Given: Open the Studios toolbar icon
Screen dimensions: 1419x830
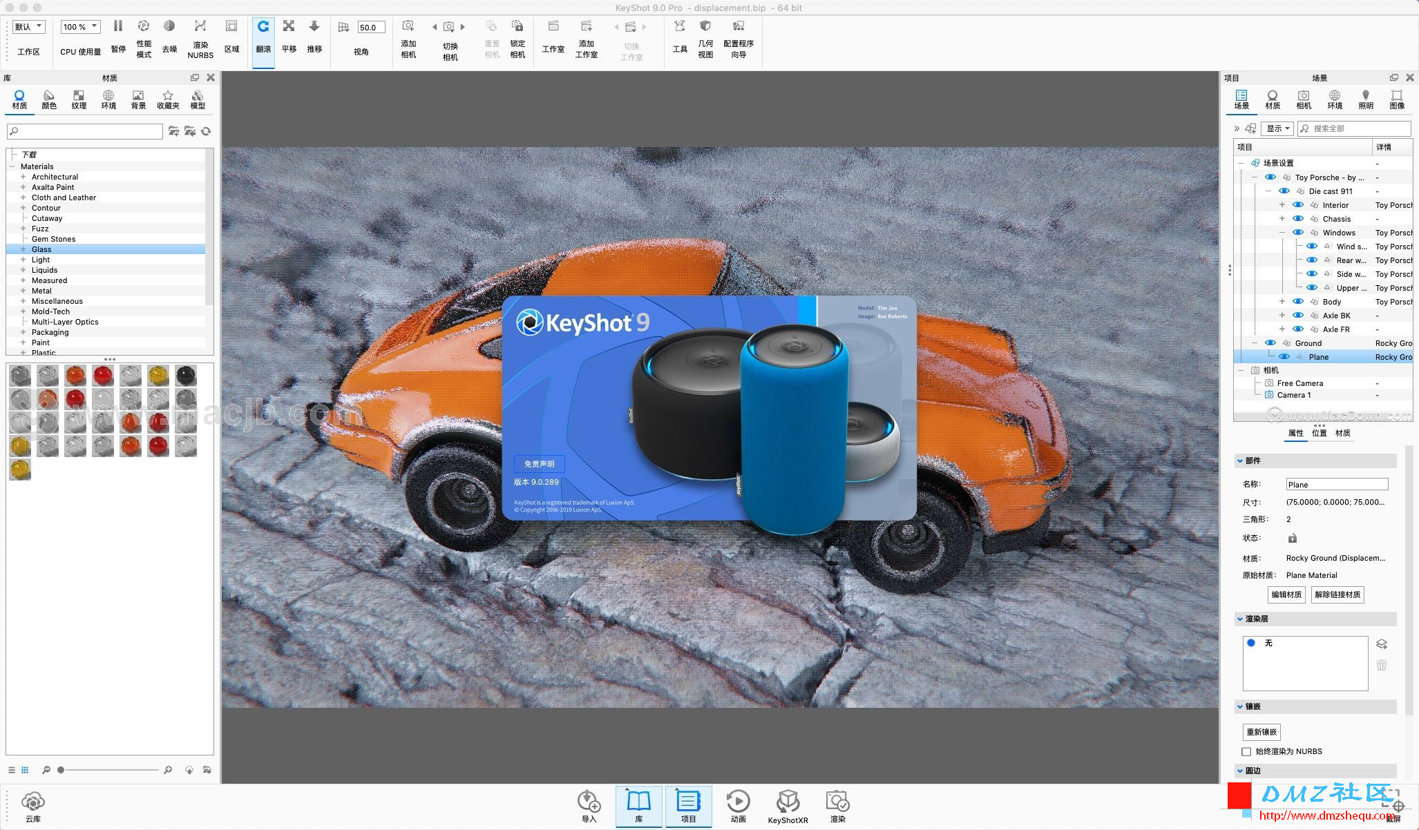Looking at the screenshot, I should 553,26.
